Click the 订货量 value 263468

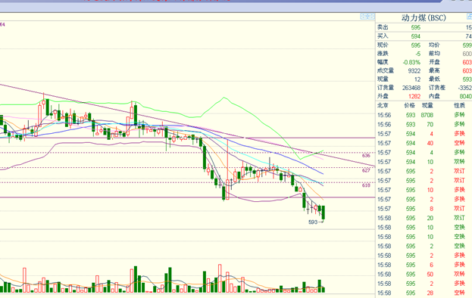[x=411, y=88]
